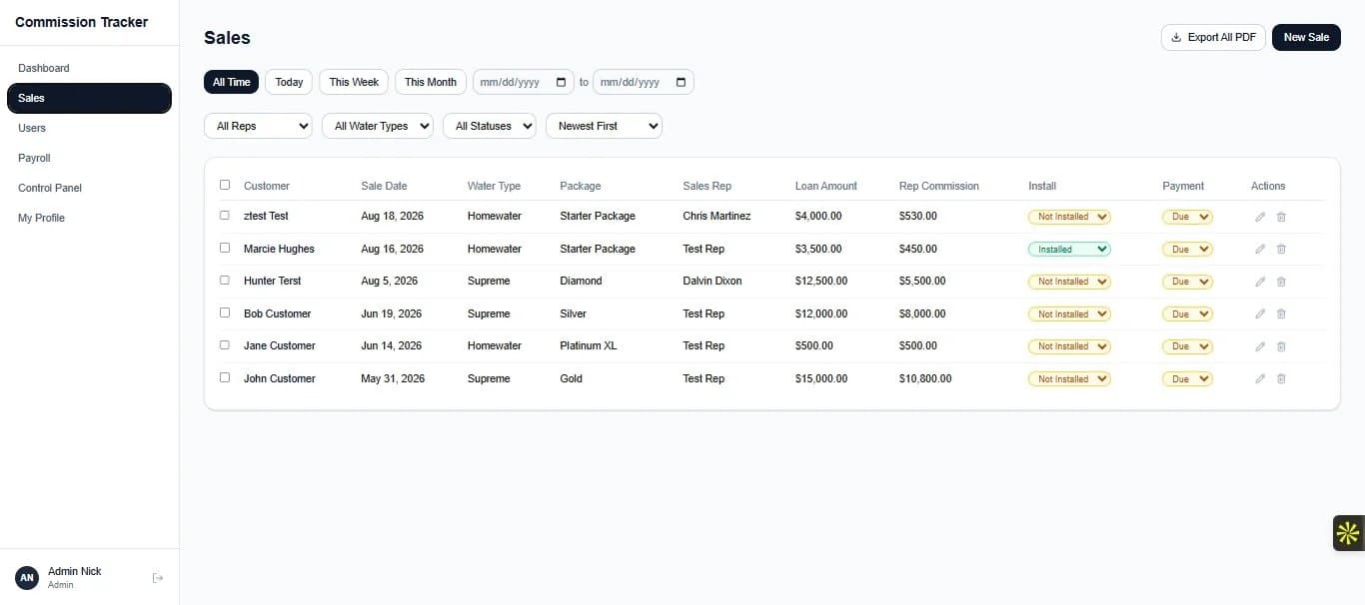Image resolution: width=1365 pixels, height=605 pixels.
Task: Delete the Bob Customer sale with trash icon
Action: (x=1281, y=313)
